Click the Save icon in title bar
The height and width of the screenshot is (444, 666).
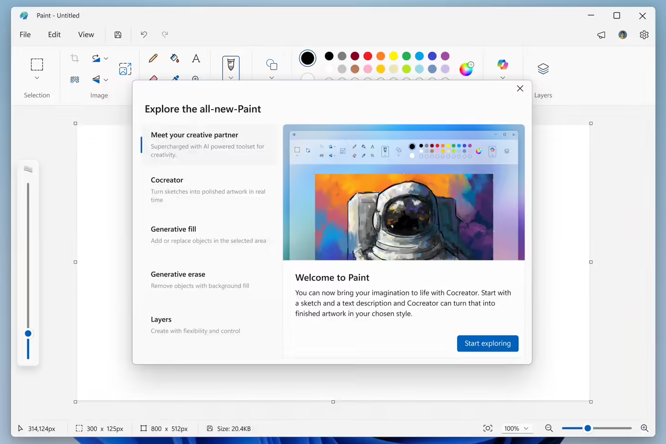pyautogui.click(x=118, y=34)
